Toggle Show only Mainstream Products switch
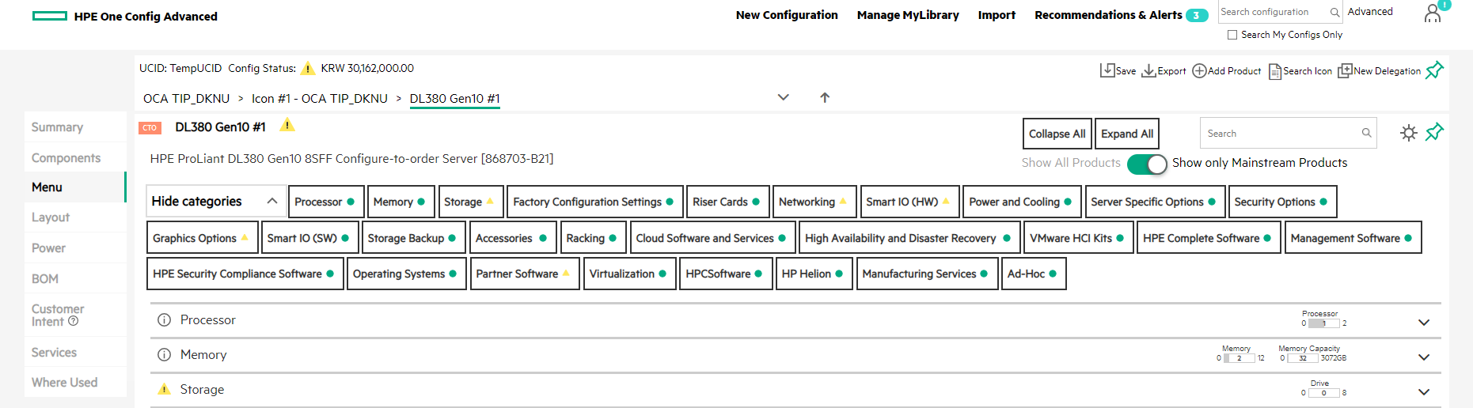The width and height of the screenshot is (1473, 408). pos(1147,164)
